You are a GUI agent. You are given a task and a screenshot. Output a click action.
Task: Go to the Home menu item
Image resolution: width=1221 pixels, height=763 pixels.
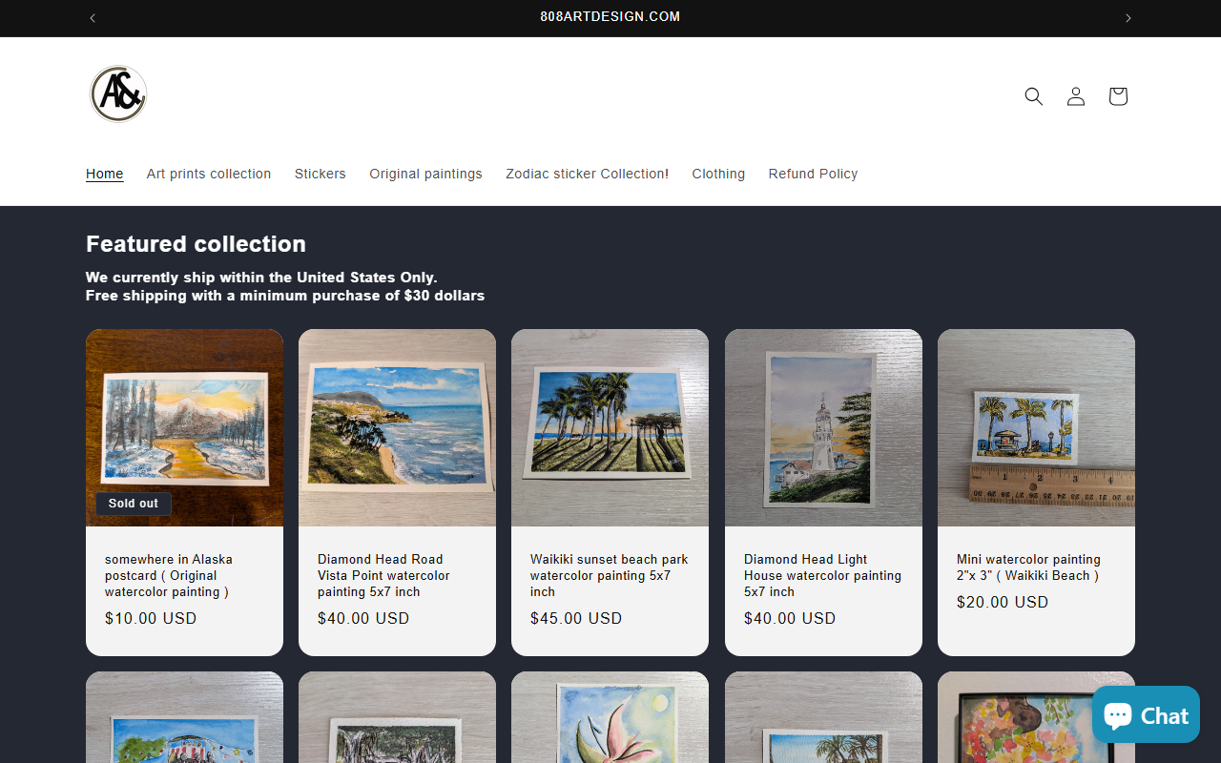(105, 174)
